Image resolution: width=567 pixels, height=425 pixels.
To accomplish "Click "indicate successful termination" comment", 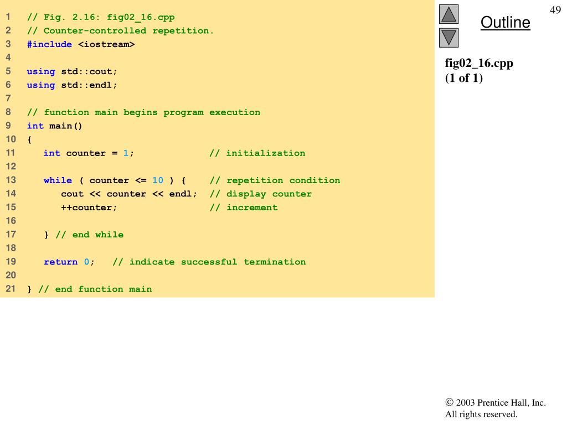I will click(x=209, y=262).
